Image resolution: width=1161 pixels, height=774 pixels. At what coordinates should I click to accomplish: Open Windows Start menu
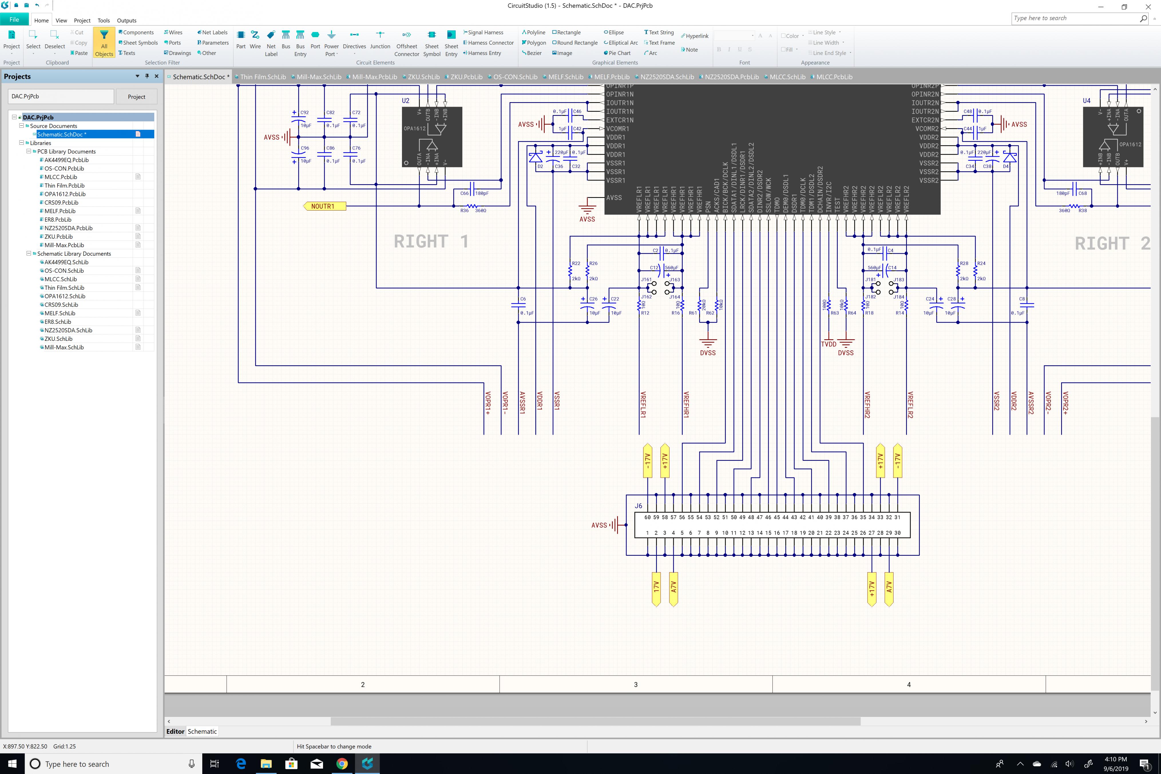pyautogui.click(x=12, y=764)
